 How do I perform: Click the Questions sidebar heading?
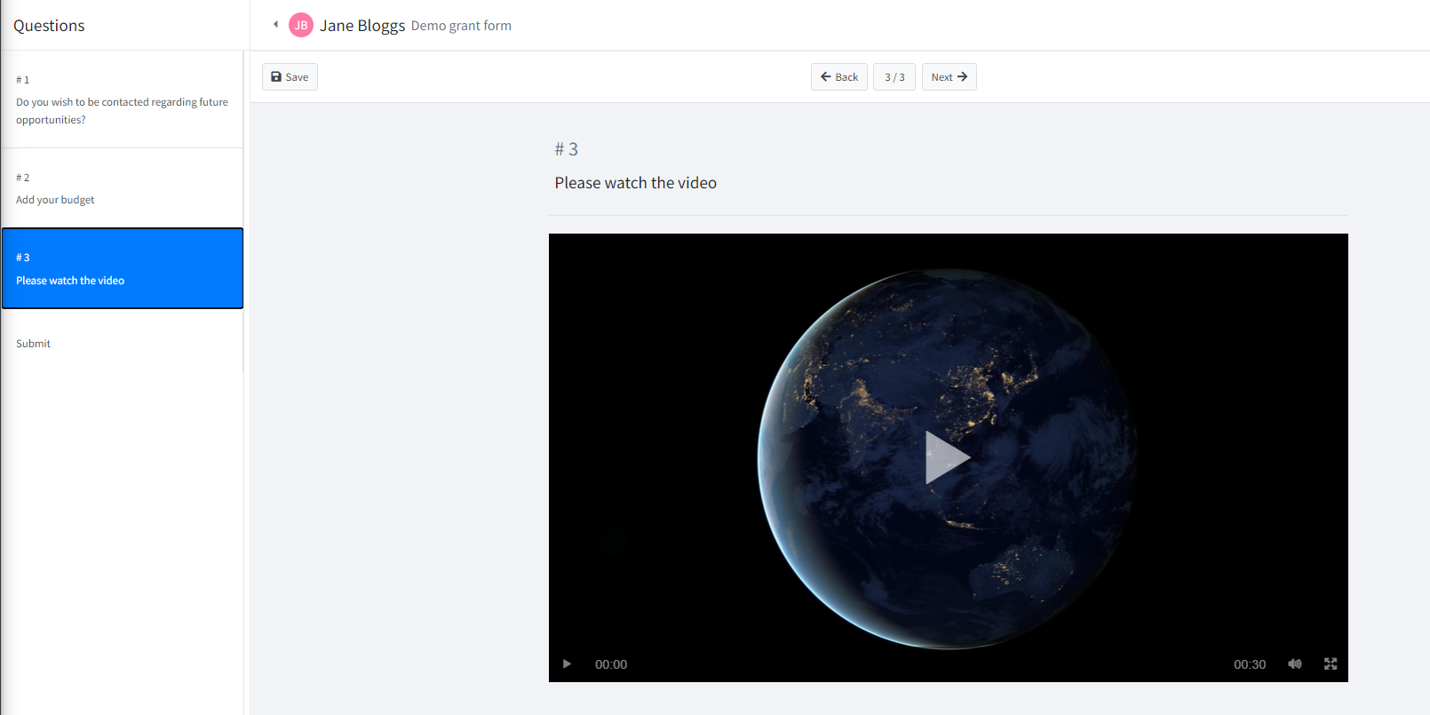[49, 26]
